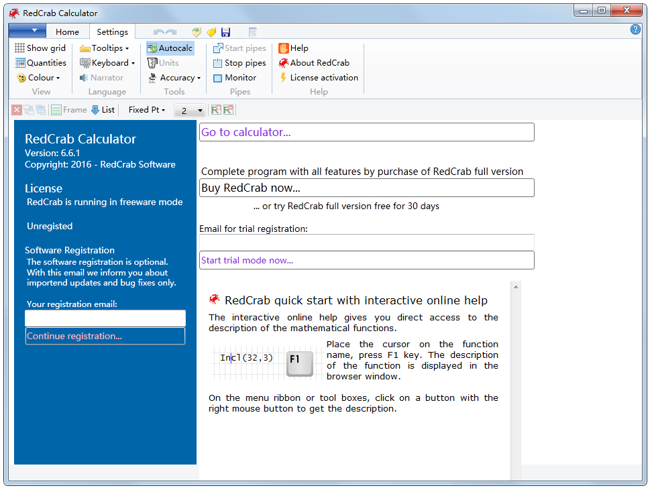
Task: Click the Version: 6.6.1 text
Action: 52,153
